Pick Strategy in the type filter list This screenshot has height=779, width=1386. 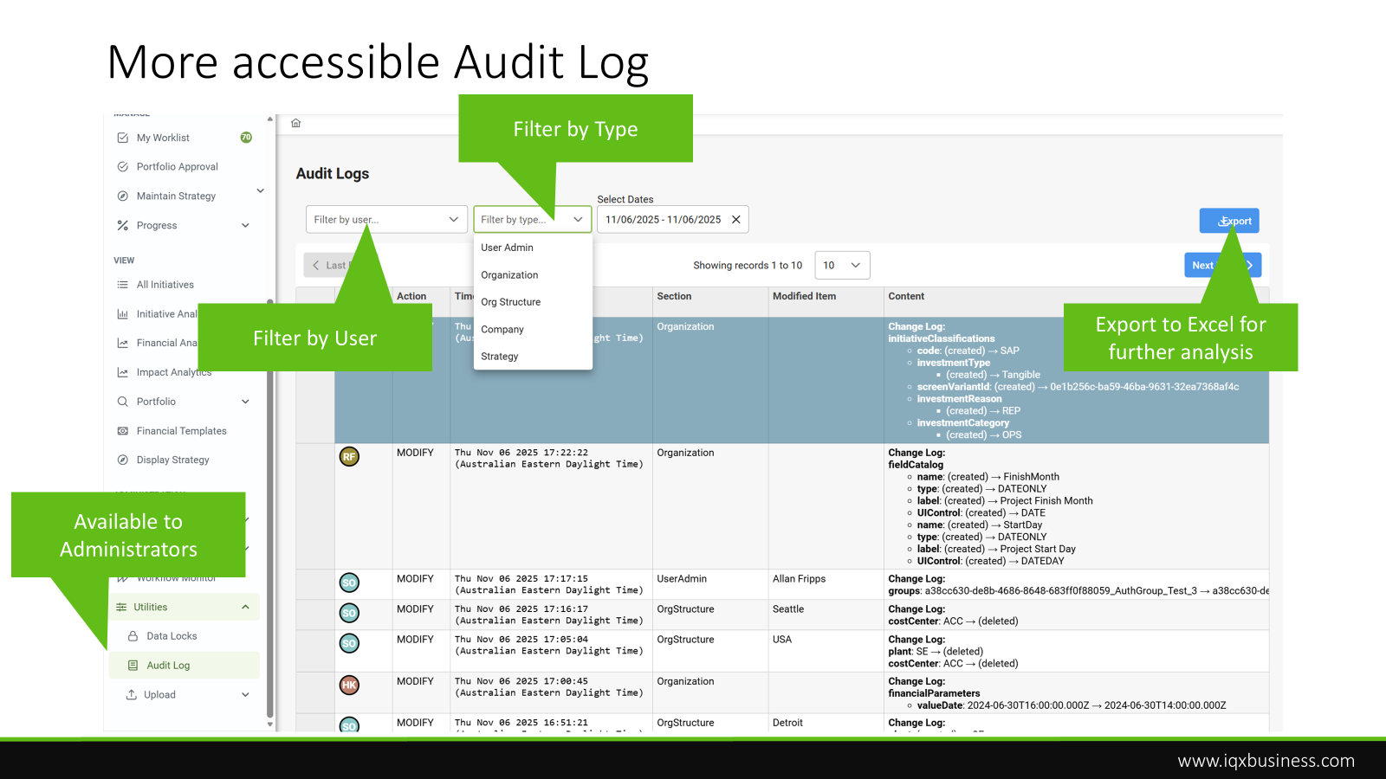coord(500,357)
